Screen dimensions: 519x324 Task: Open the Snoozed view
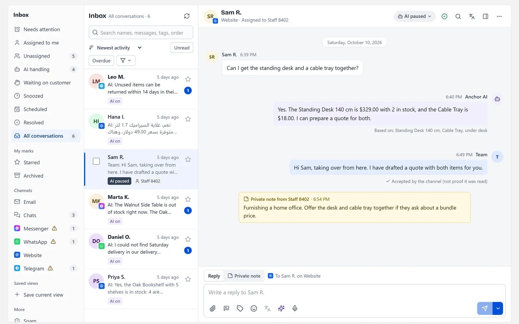click(x=46, y=96)
